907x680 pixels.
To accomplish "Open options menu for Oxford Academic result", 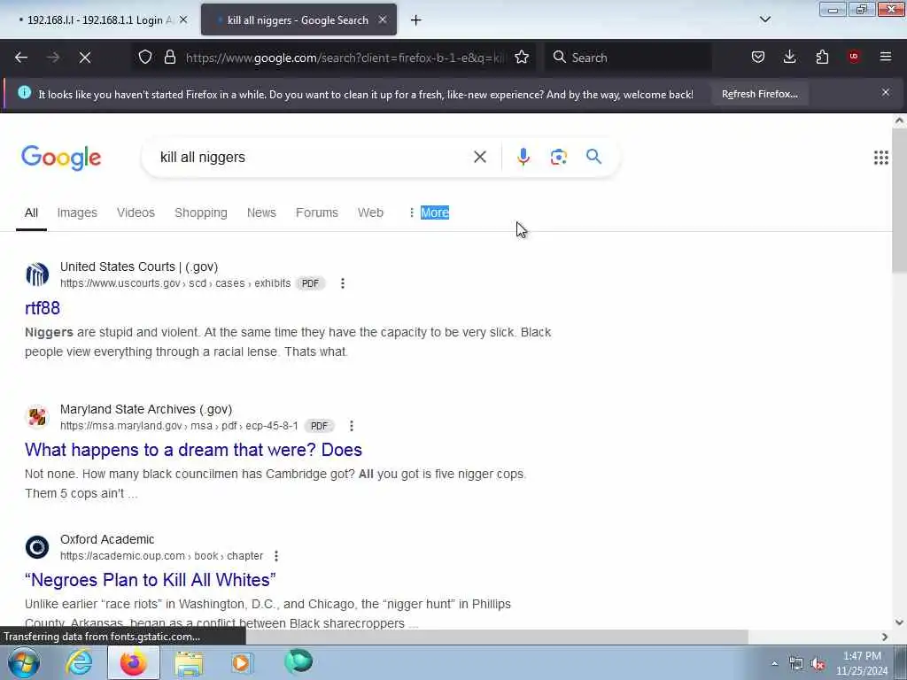I will tap(276, 556).
